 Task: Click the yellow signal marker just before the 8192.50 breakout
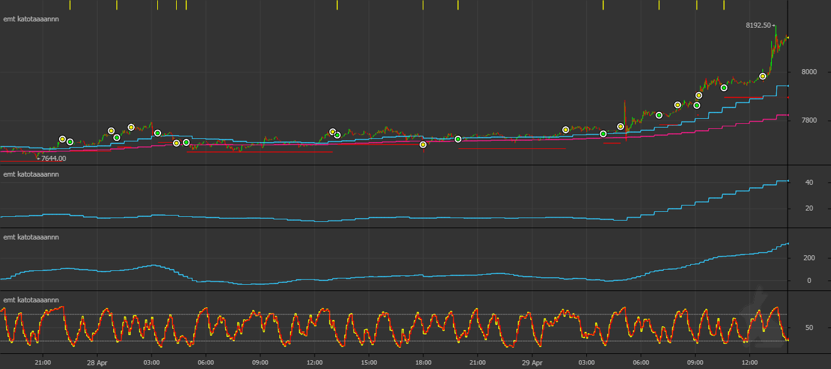(762, 76)
